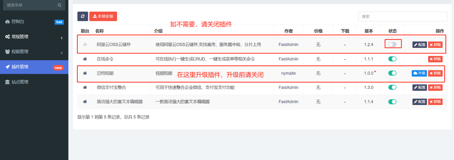Click the search magnifier icon in sidebar

point(59,5)
